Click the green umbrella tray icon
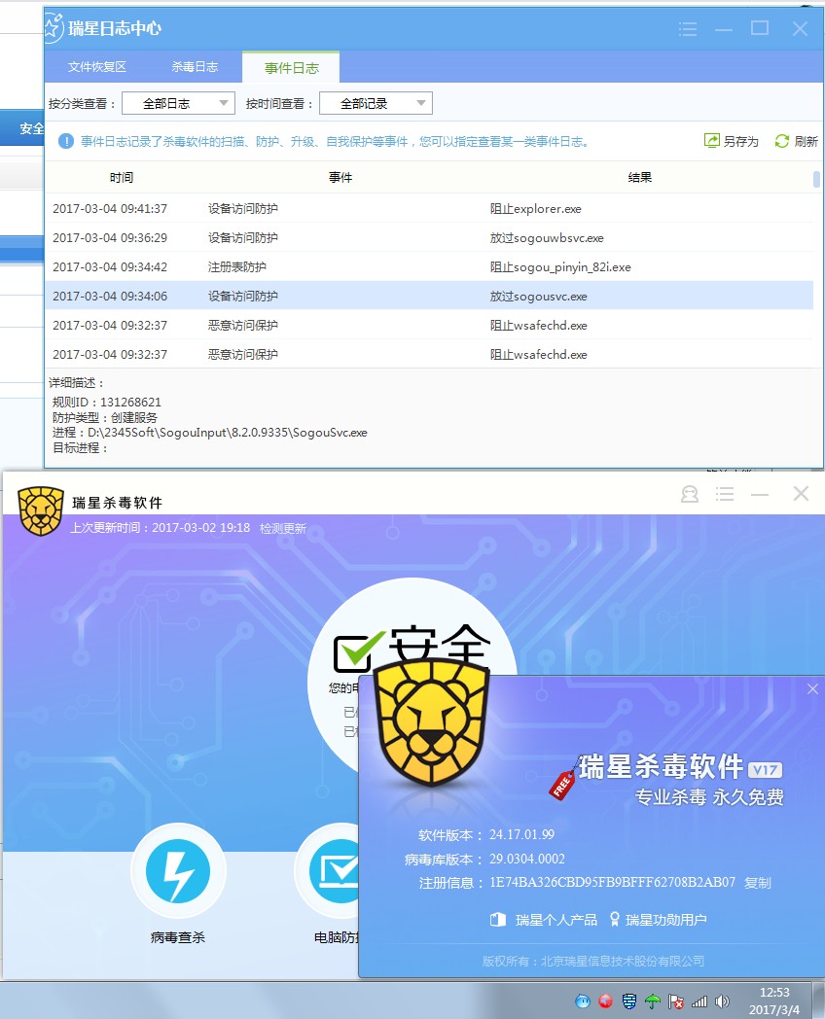The image size is (825, 1019). [x=653, y=1001]
